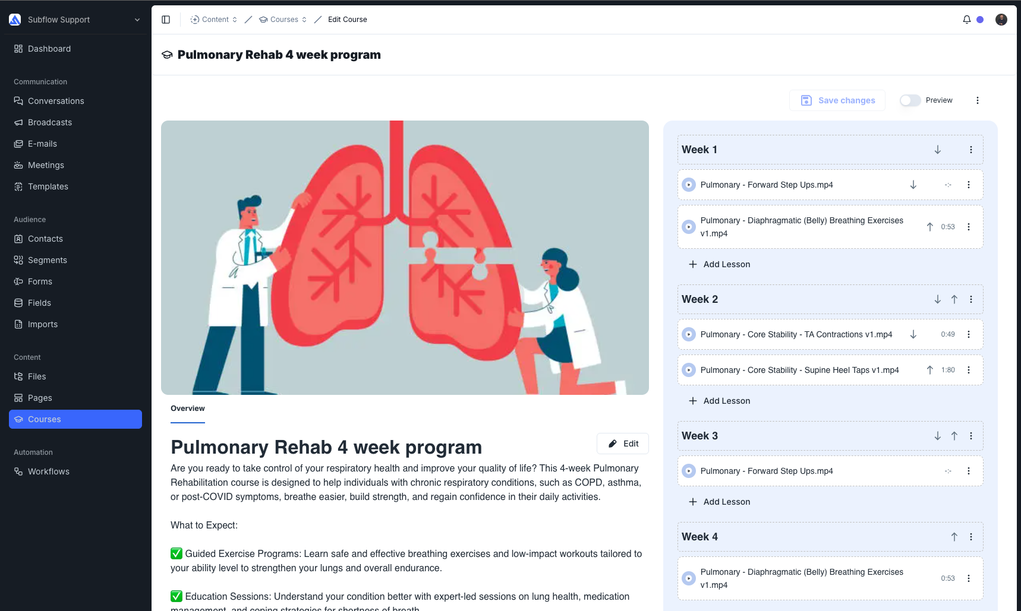Open options for Supine Heel Taps lesson
1021x611 pixels.
tap(969, 370)
